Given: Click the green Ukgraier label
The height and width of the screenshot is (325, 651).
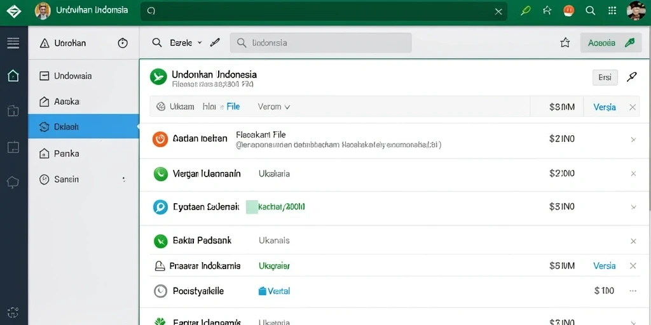Looking at the screenshot, I should pyautogui.click(x=274, y=266).
